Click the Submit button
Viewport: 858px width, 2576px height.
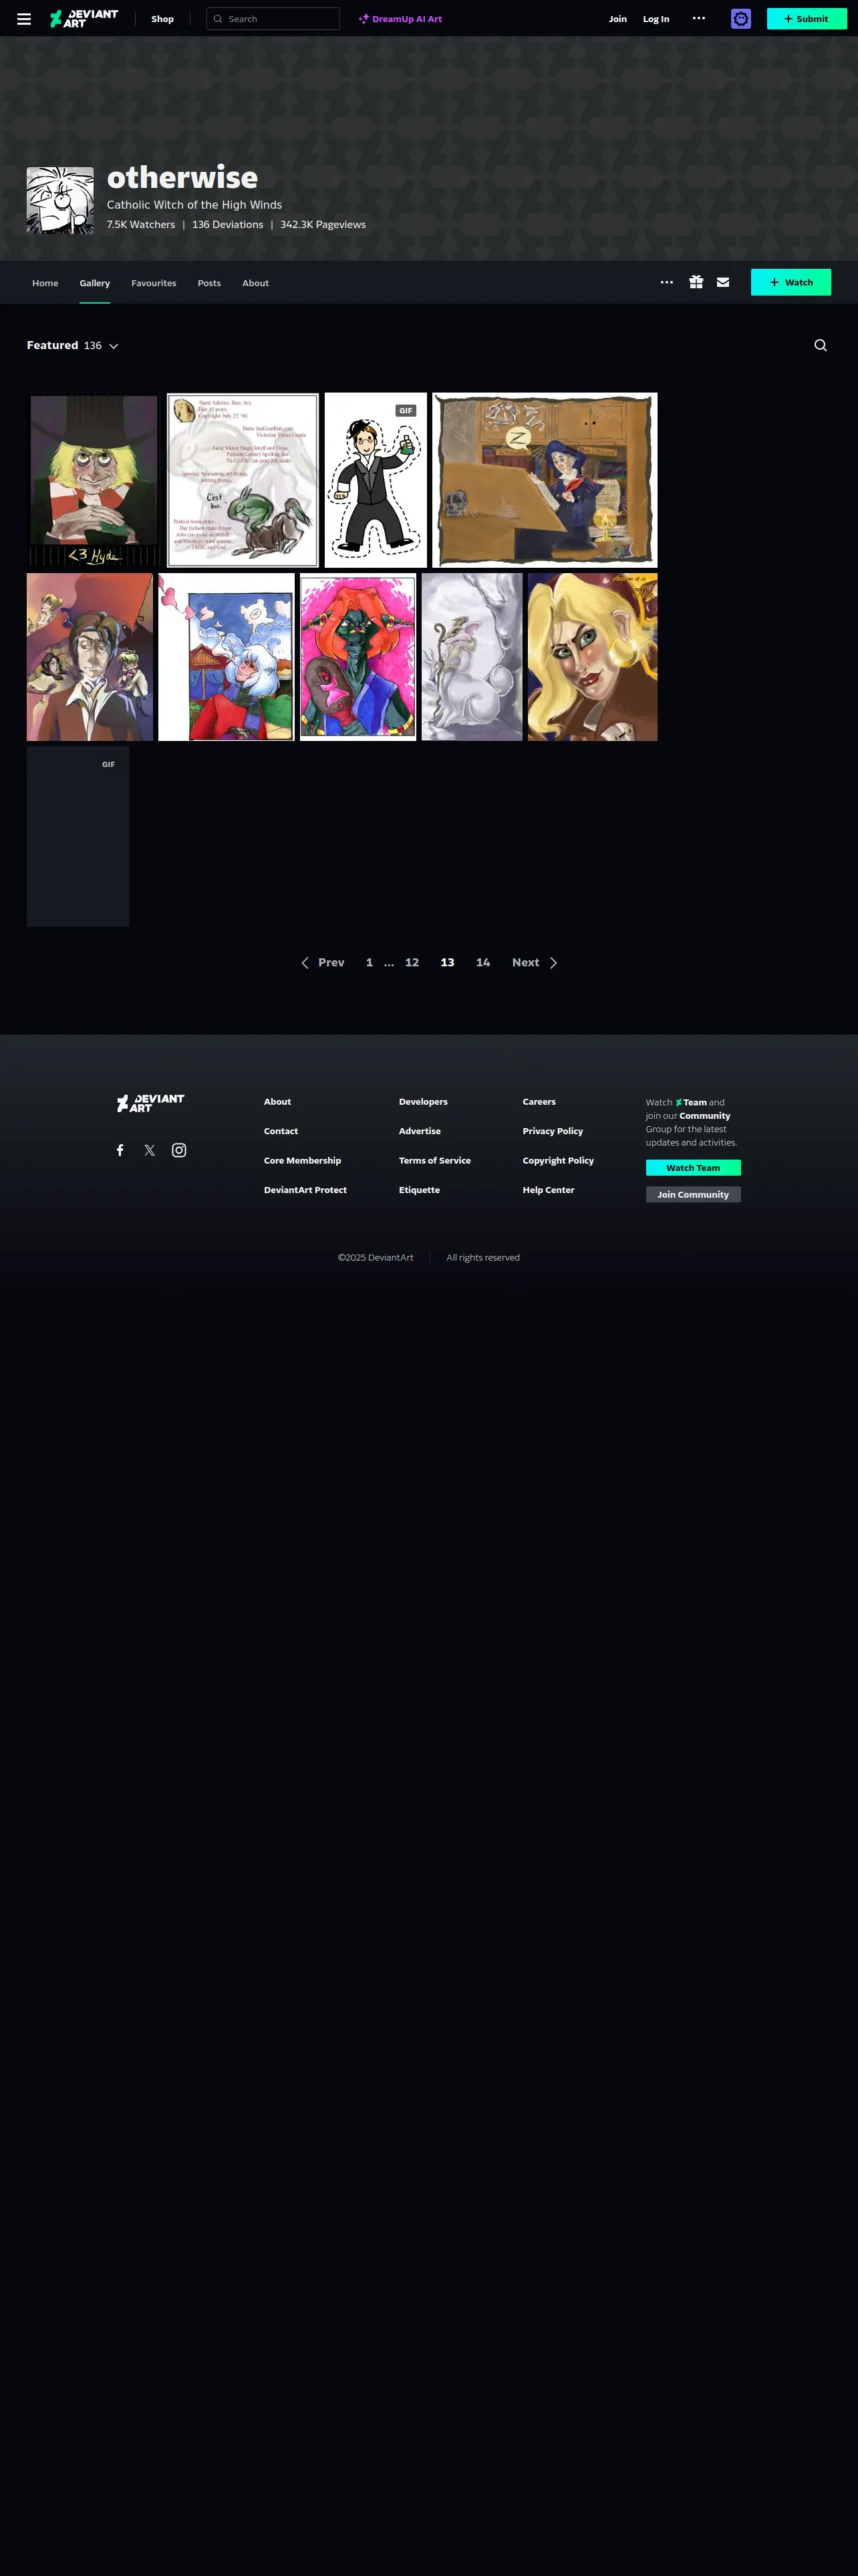tap(807, 19)
